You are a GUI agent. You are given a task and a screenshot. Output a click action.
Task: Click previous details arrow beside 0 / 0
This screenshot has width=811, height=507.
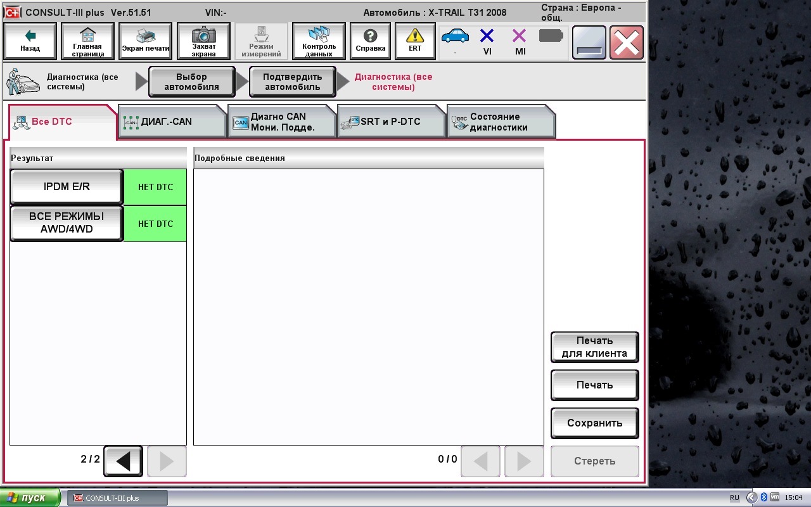pos(480,461)
